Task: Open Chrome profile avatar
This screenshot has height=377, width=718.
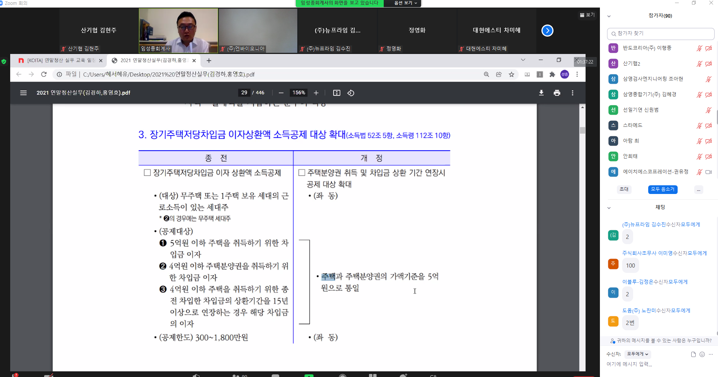Action: [x=565, y=74]
